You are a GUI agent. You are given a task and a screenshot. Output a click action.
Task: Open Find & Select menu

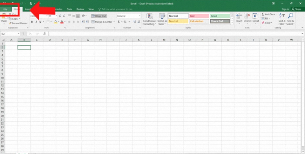[x=290, y=19]
